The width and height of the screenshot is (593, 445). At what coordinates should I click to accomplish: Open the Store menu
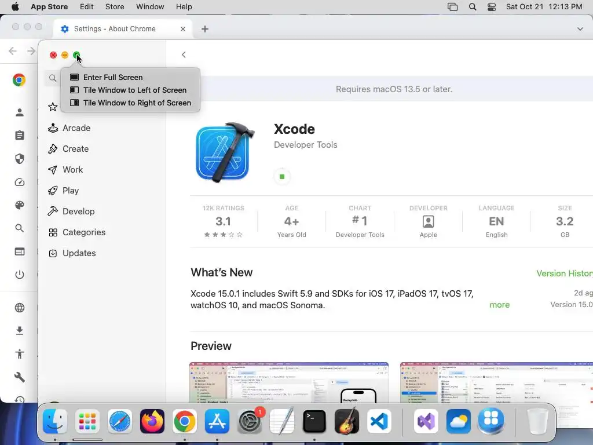click(x=115, y=7)
